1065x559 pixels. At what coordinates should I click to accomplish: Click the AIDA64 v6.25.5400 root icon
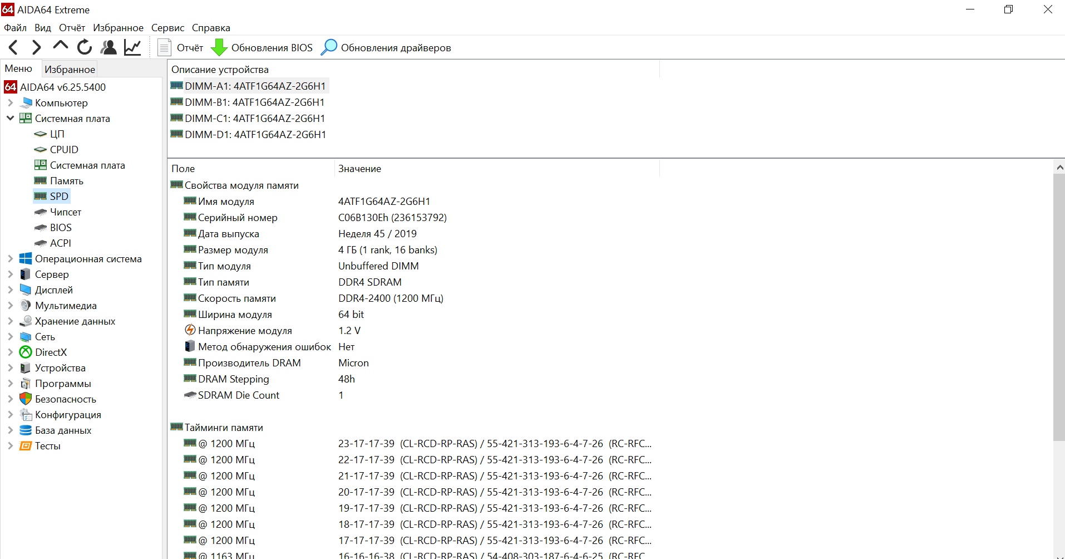(x=11, y=87)
